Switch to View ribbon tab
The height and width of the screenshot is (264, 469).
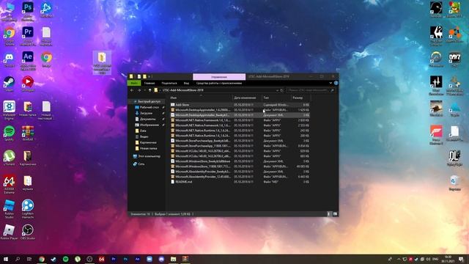tap(186, 83)
